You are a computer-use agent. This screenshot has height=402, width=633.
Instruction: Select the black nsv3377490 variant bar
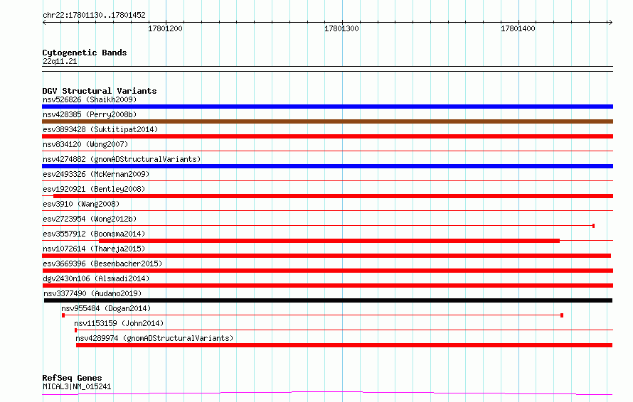[x=328, y=300]
